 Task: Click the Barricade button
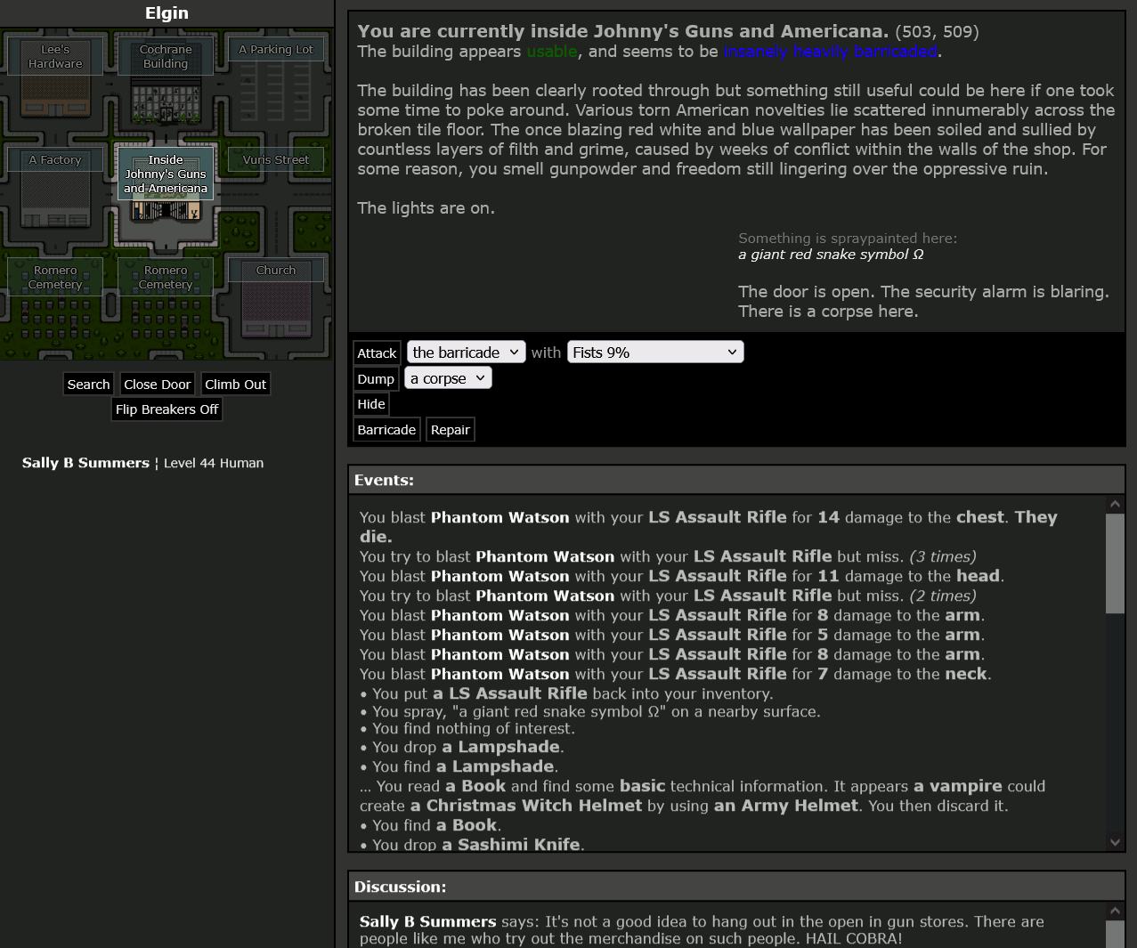[x=386, y=430]
